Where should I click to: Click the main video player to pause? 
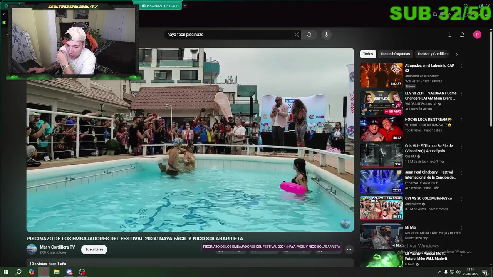point(190,140)
